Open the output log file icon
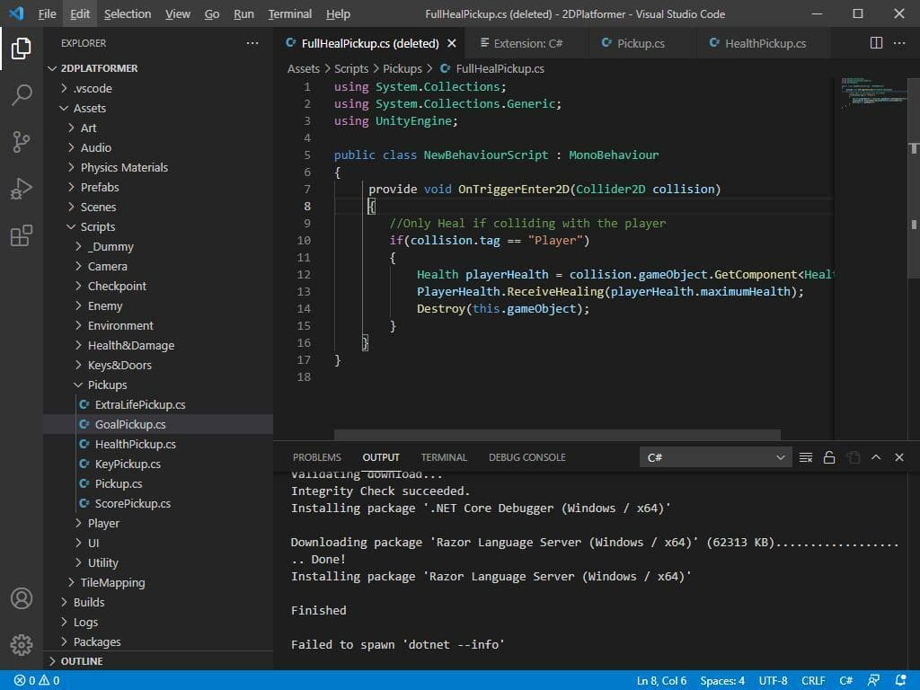This screenshot has width=920, height=690. coord(854,457)
